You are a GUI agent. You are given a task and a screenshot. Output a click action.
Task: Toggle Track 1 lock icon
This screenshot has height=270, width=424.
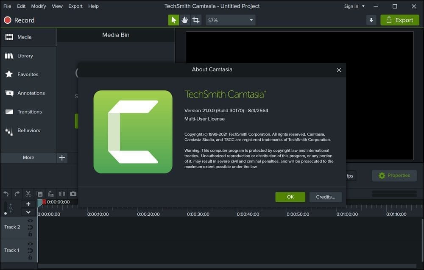point(30,257)
